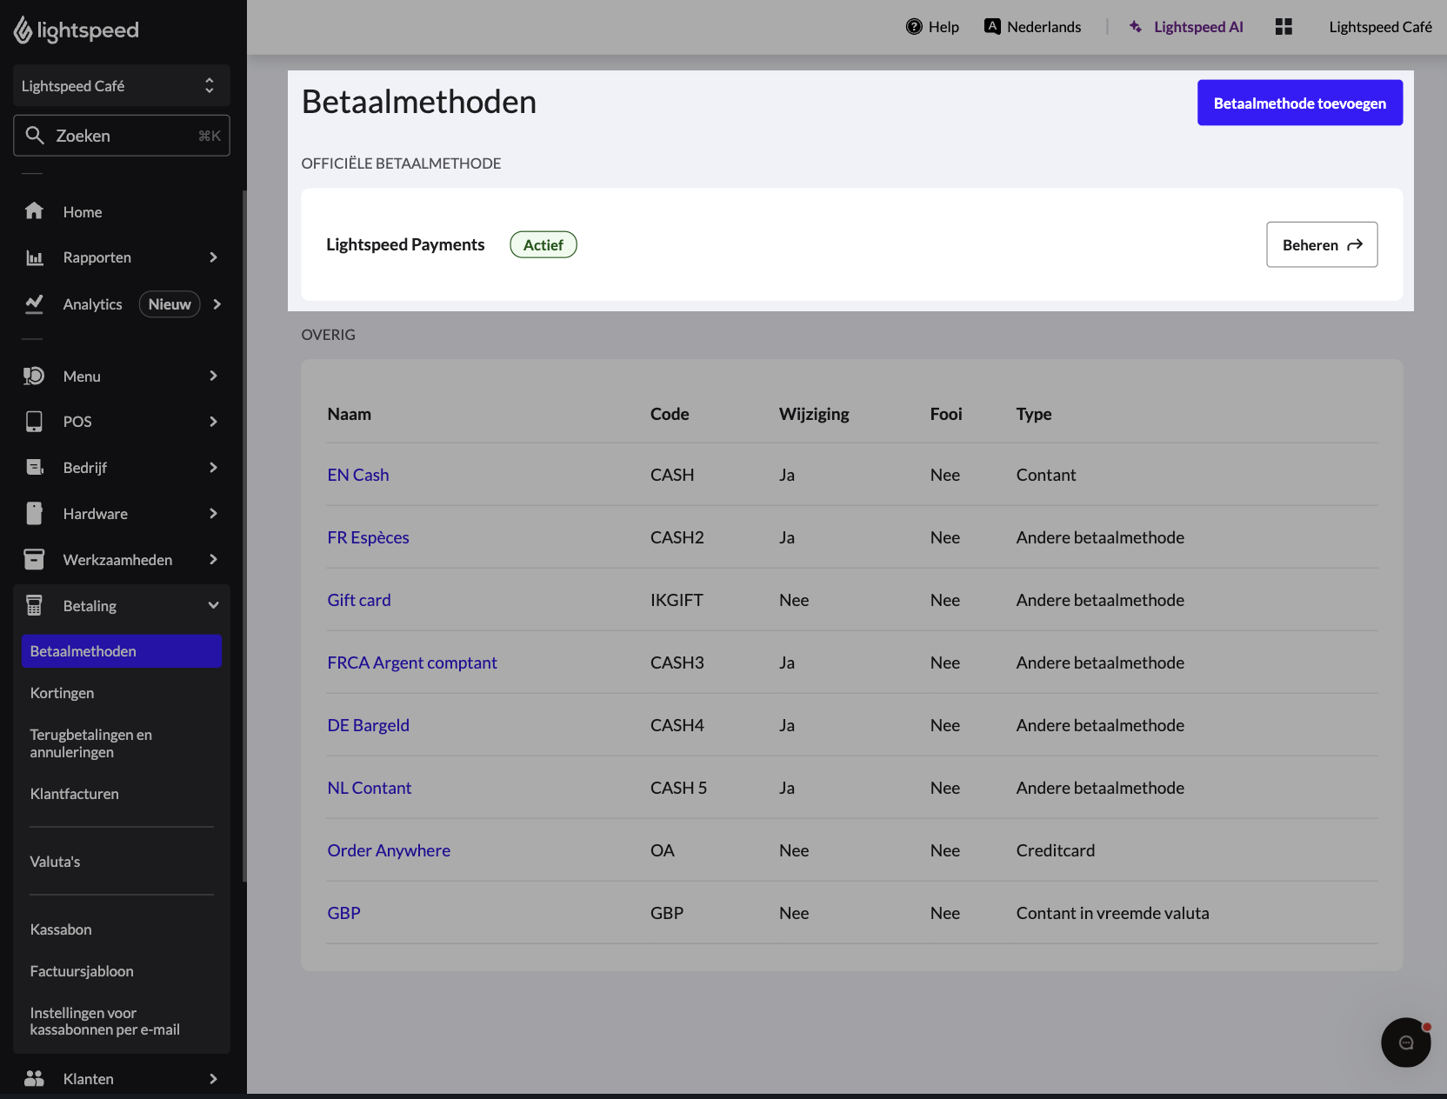
Task: Click the magnifier icon in Zoeken
Action: point(35,136)
